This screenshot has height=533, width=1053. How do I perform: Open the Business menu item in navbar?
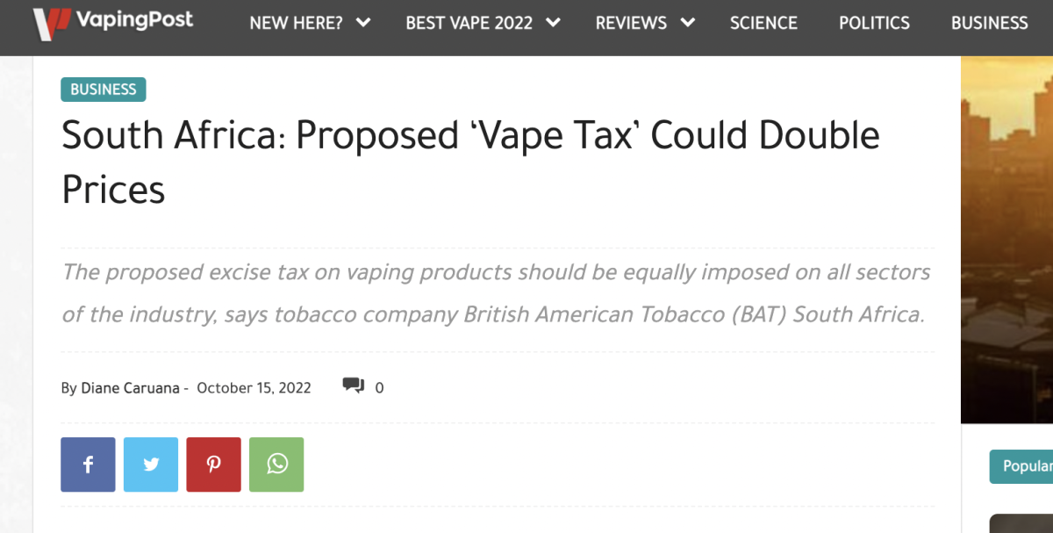click(989, 24)
